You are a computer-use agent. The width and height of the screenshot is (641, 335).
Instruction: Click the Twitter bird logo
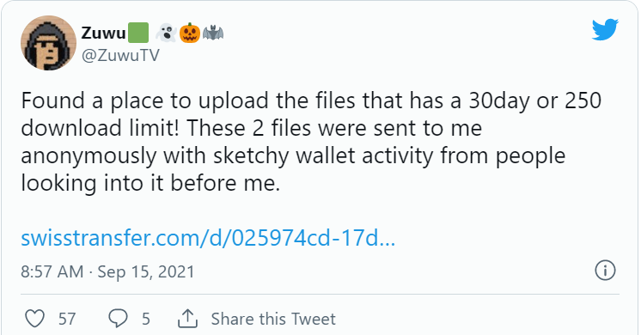(x=605, y=29)
